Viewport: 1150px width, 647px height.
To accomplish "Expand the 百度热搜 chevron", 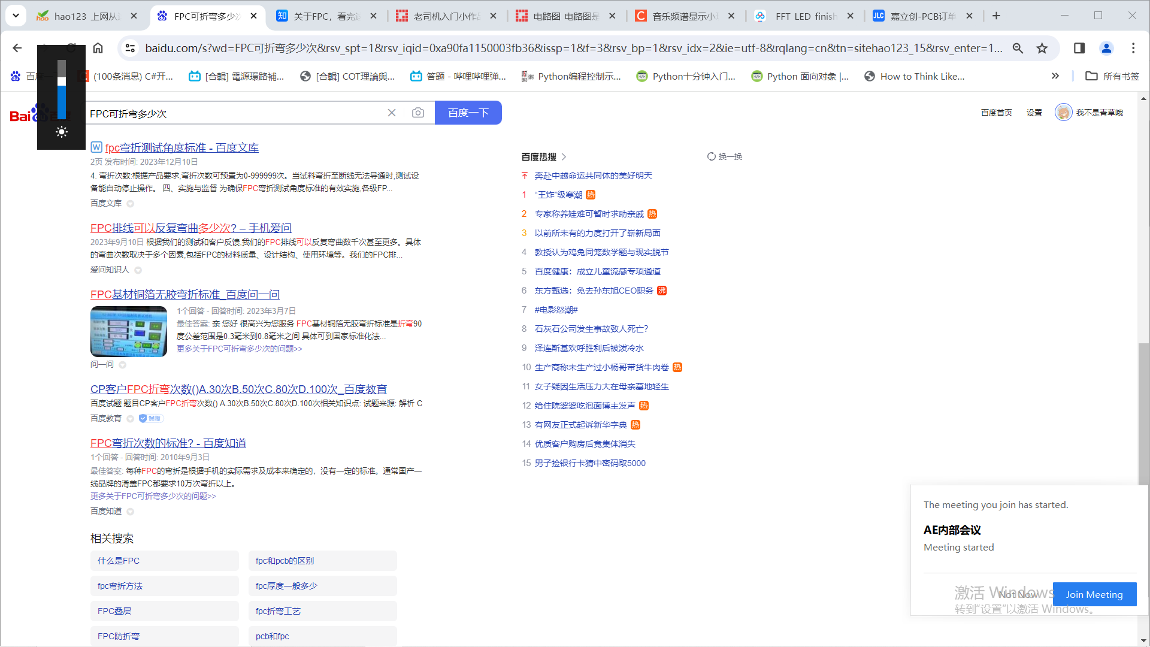I will 564,157.
